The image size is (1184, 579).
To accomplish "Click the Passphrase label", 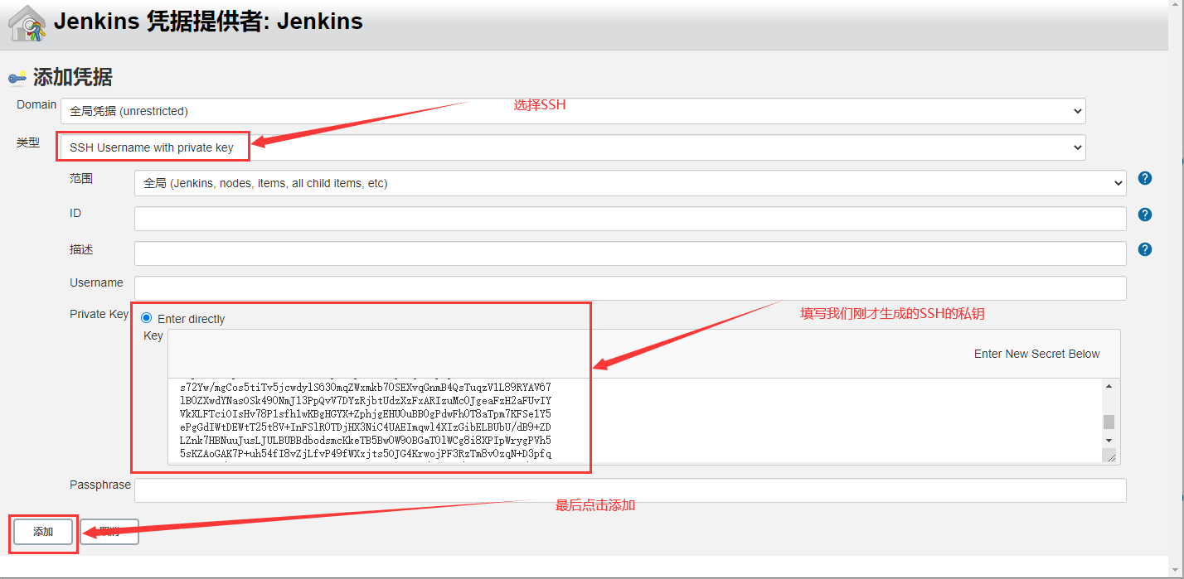I will pyautogui.click(x=100, y=485).
